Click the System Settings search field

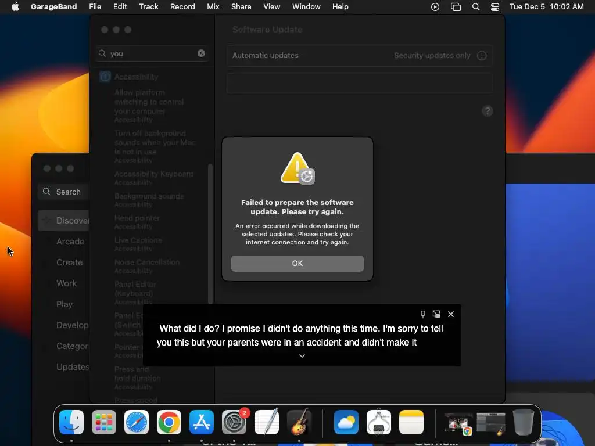152,53
